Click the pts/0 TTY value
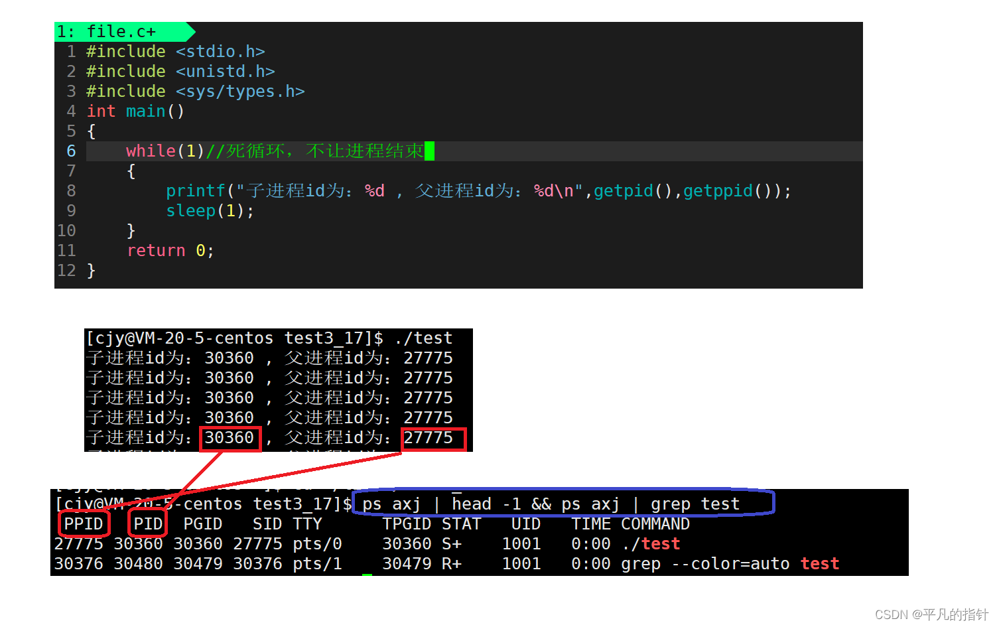Image resolution: width=999 pixels, height=627 pixels. click(x=317, y=543)
